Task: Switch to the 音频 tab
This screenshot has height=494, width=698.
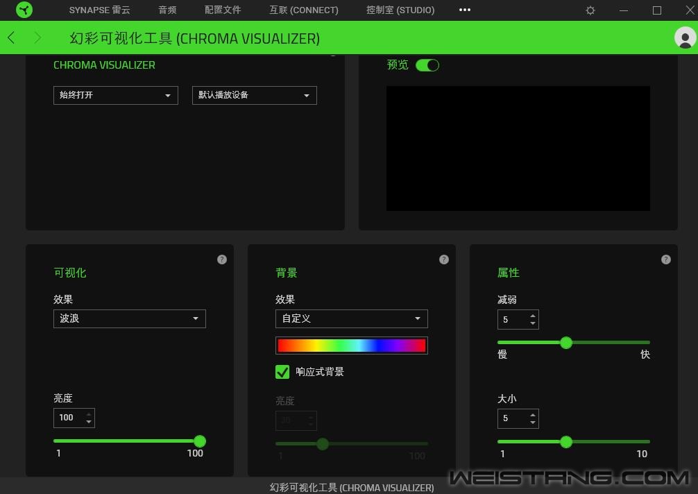Action: (x=167, y=10)
